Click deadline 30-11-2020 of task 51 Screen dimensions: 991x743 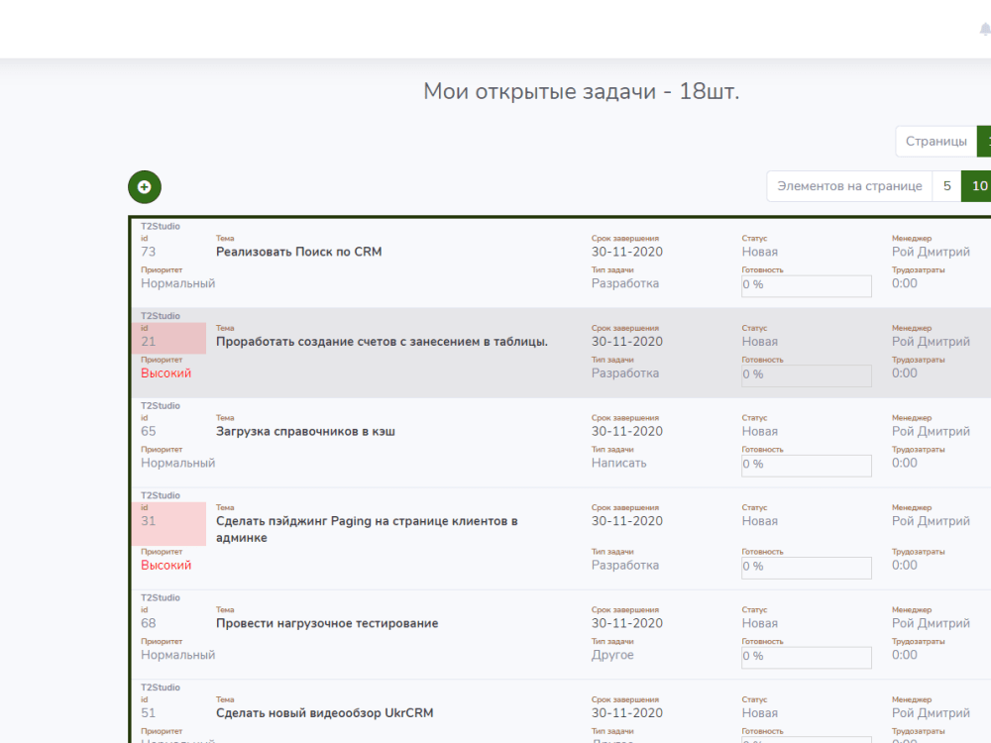627,713
